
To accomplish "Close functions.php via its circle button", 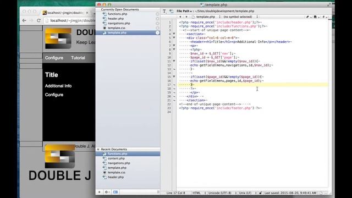I will coord(157,14).
